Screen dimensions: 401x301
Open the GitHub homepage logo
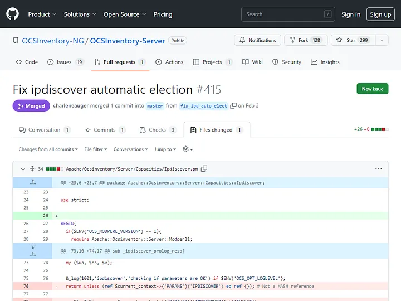click(x=12, y=14)
